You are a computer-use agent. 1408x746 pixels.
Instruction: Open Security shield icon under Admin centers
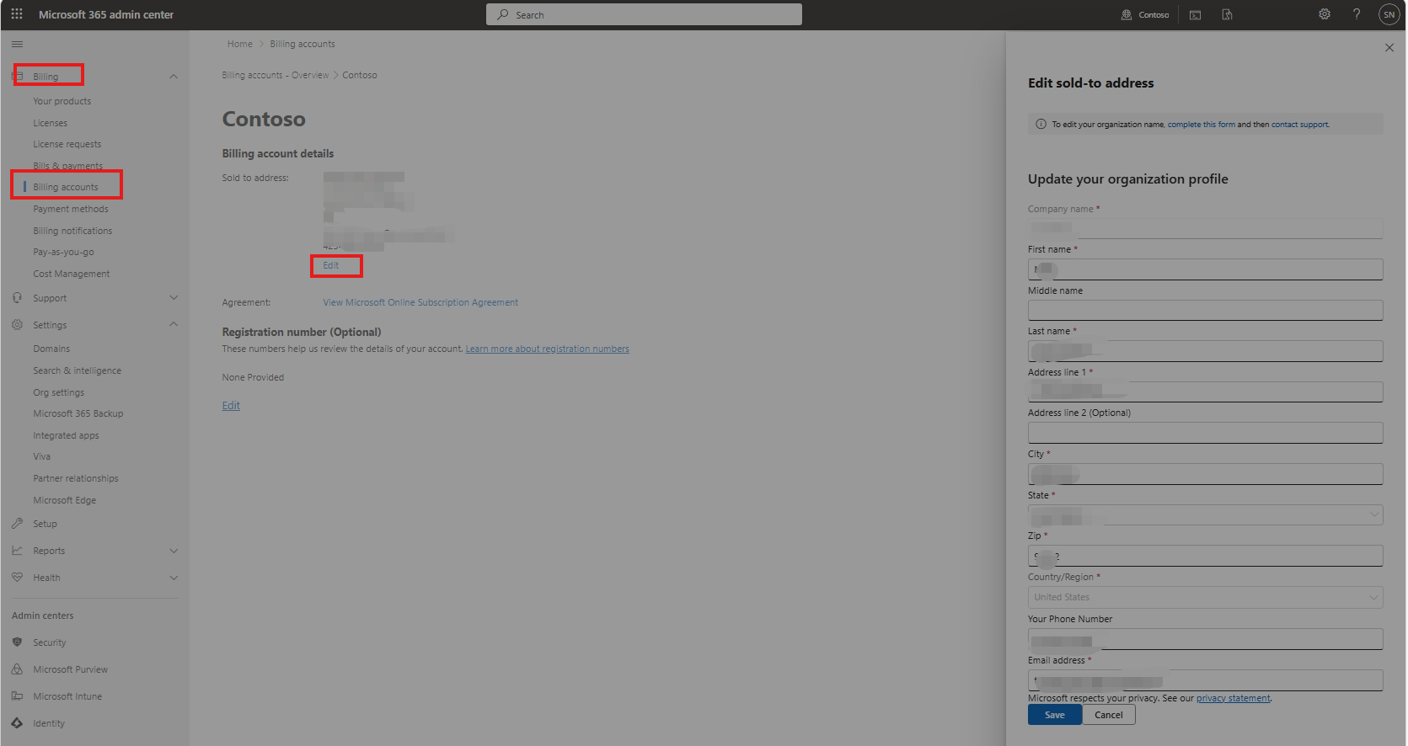tap(17, 642)
